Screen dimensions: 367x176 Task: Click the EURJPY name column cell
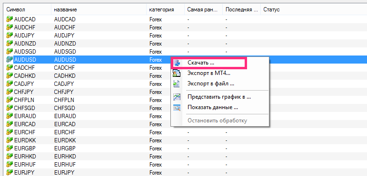coord(64,173)
